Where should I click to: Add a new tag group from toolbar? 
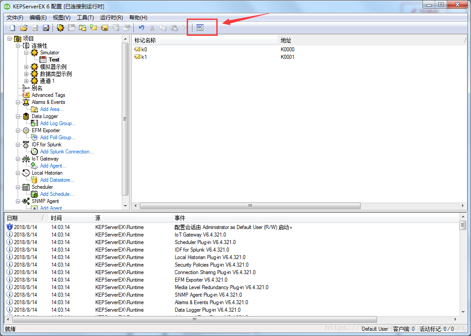pos(83,28)
